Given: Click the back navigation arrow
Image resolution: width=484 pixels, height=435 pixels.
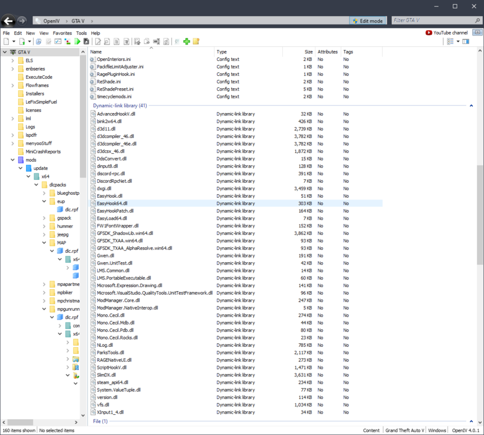Looking at the screenshot, I should click(x=8, y=21).
